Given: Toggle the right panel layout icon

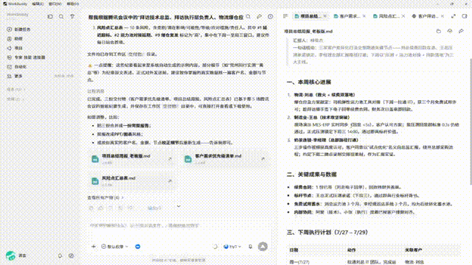Looking at the screenshot, I should point(465,16).
